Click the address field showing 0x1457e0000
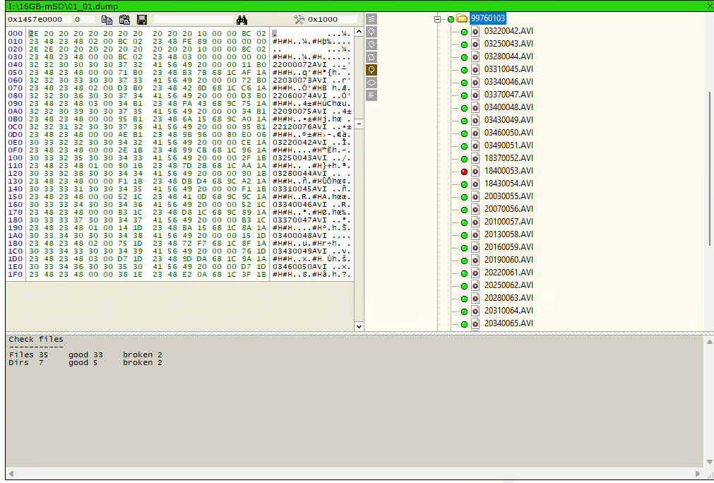 [39, 20]
